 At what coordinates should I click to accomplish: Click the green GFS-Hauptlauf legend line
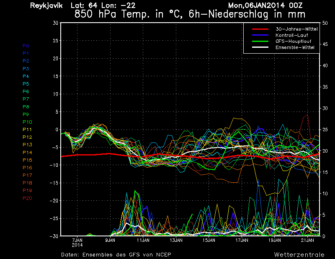[260, 41]
